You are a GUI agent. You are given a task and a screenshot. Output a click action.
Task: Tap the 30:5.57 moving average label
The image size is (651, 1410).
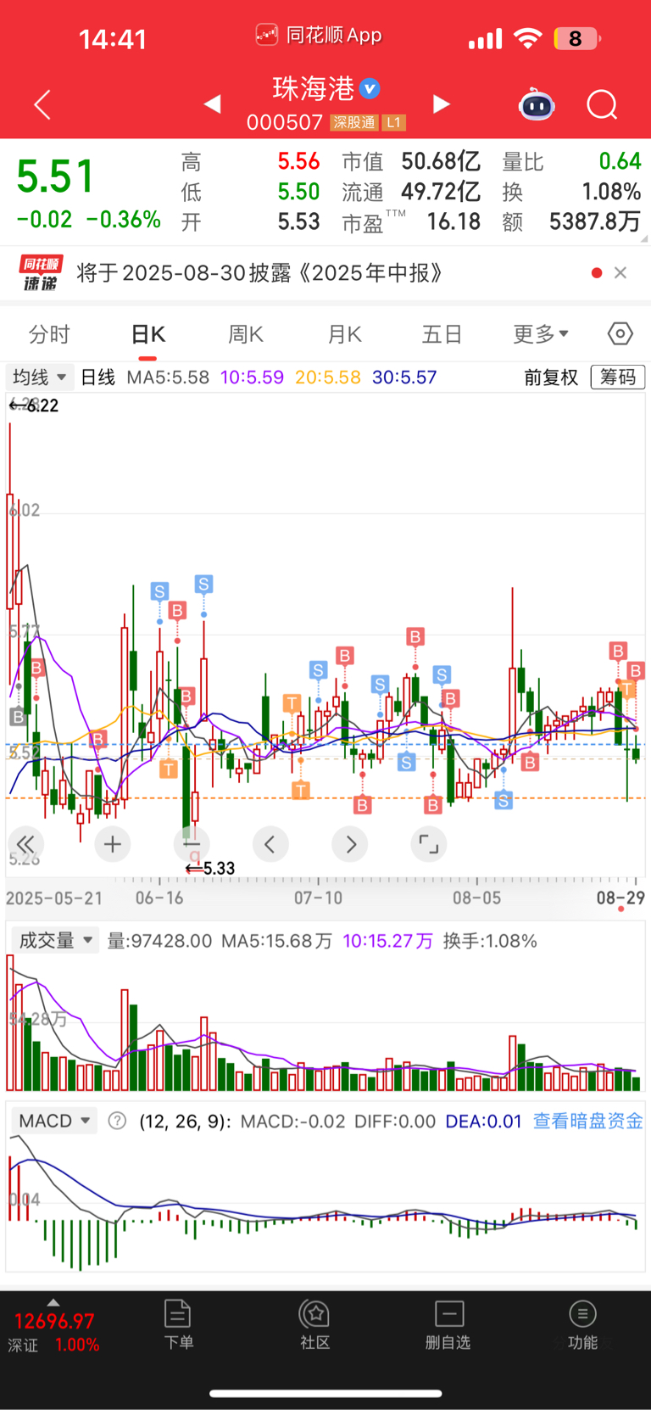coord(404,377)
